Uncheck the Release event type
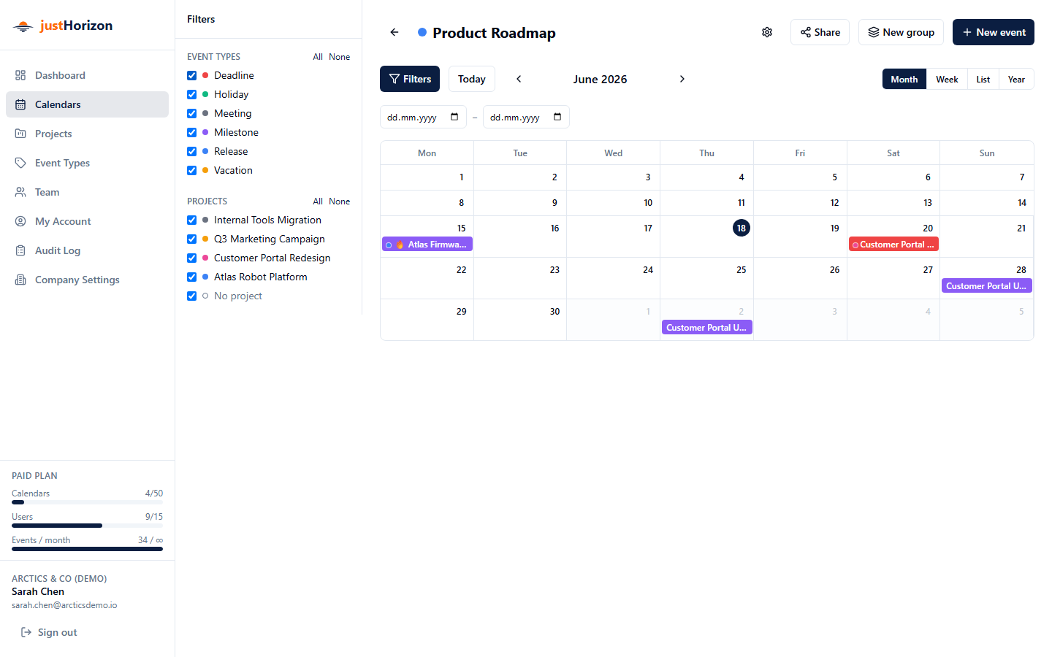 coord(192,151)
